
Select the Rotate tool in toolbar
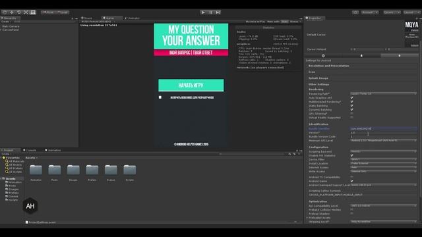tap(19, 13)
